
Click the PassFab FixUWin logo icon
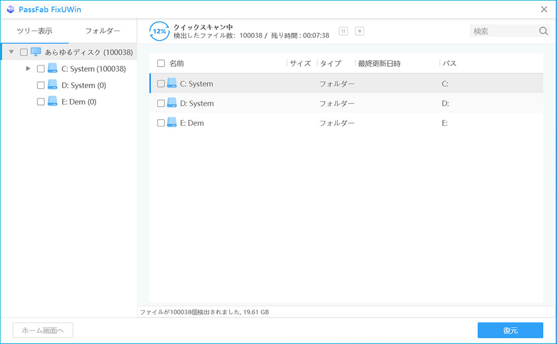pyautogui.click(x=10, y=9)
